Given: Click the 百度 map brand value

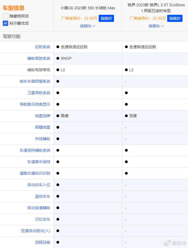Looking at the screenshot, I should pyautogui.click(x=133, y=116).
